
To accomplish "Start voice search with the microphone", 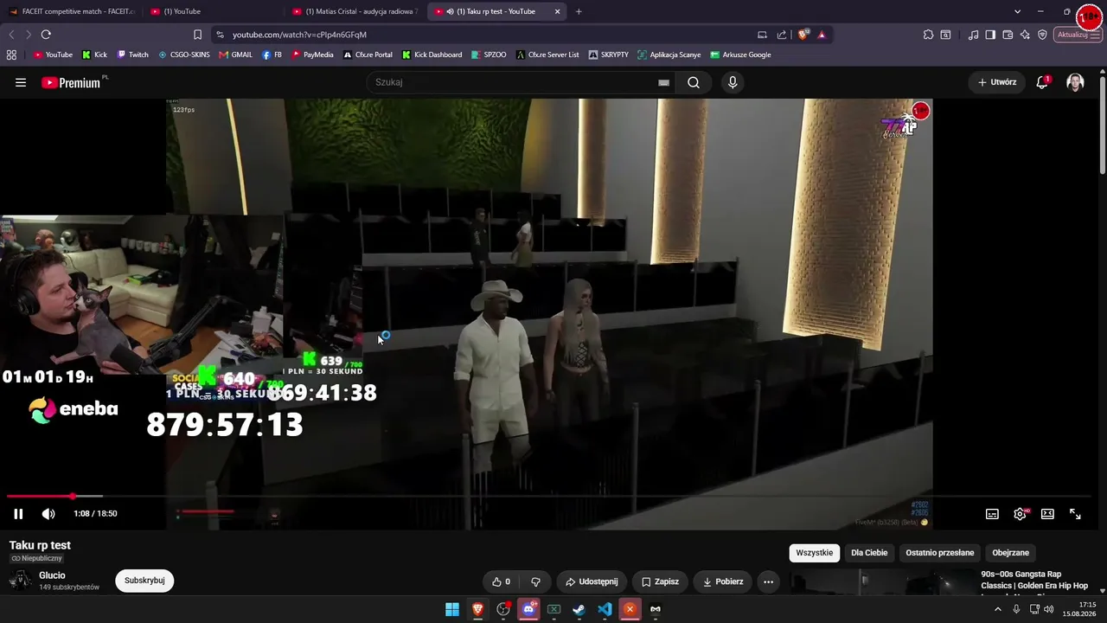I will pyautogui.click(x=733, y=82).
